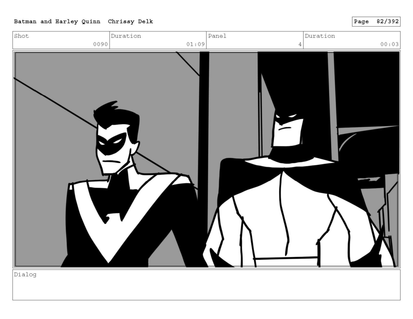
Task: Click the panel number value '4'
Action: (x=300, y=44)
